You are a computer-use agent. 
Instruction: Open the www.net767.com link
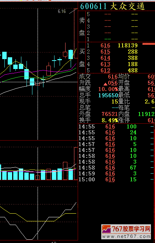(126, 237)
